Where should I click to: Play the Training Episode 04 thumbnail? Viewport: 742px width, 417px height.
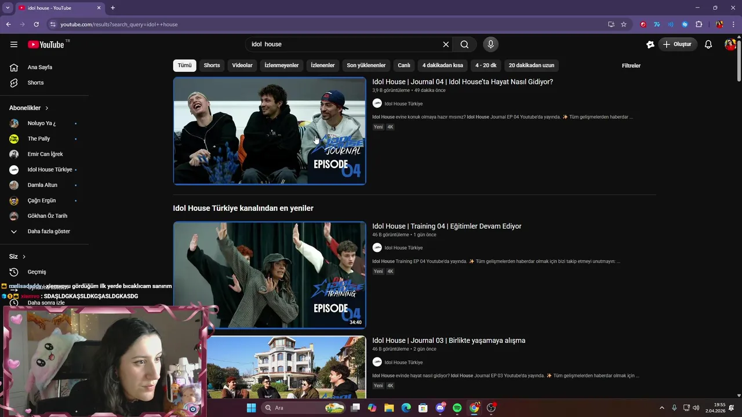(270, 275)
